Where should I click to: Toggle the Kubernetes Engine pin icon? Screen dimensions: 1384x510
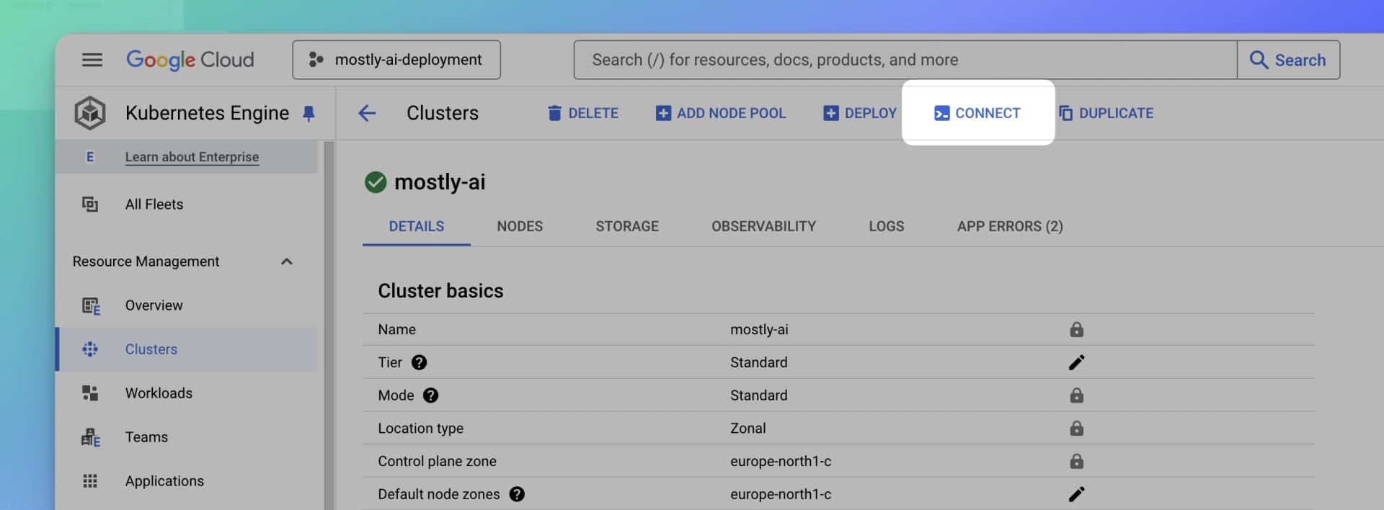click(x=309, y=114)
